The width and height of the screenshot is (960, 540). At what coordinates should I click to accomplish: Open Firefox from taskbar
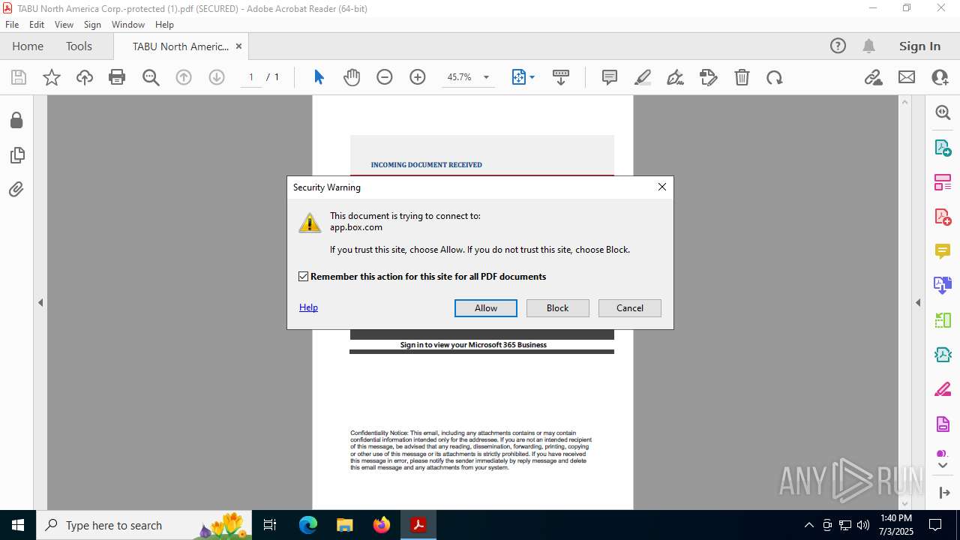coord(382,525)
